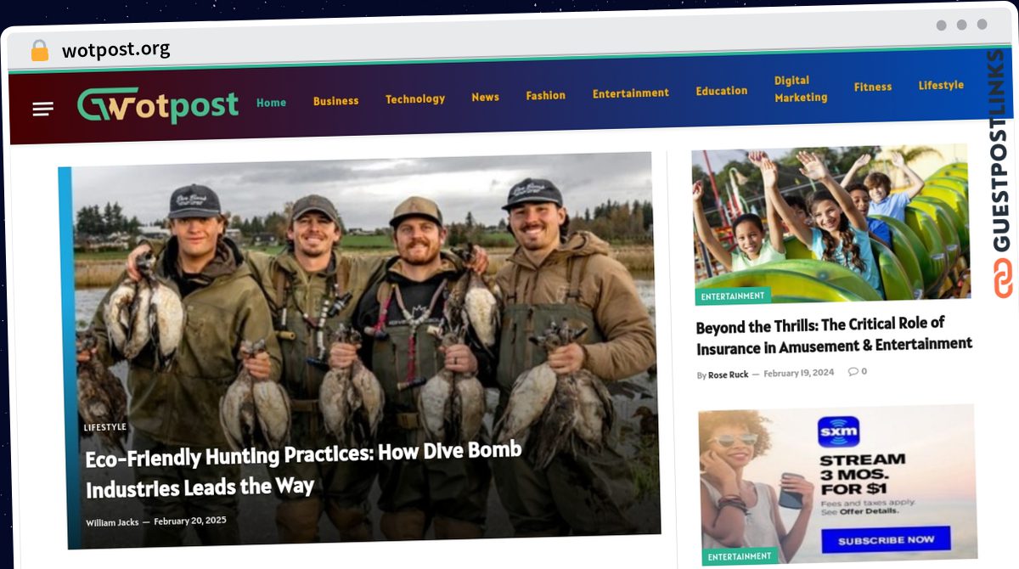Open the hamburger menu icon
The height and width of the screenshot is (569, 1019).
click(42, 110)
